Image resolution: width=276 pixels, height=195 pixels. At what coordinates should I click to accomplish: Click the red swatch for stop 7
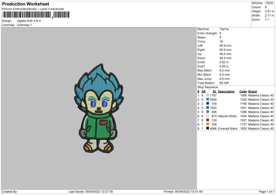208,120
